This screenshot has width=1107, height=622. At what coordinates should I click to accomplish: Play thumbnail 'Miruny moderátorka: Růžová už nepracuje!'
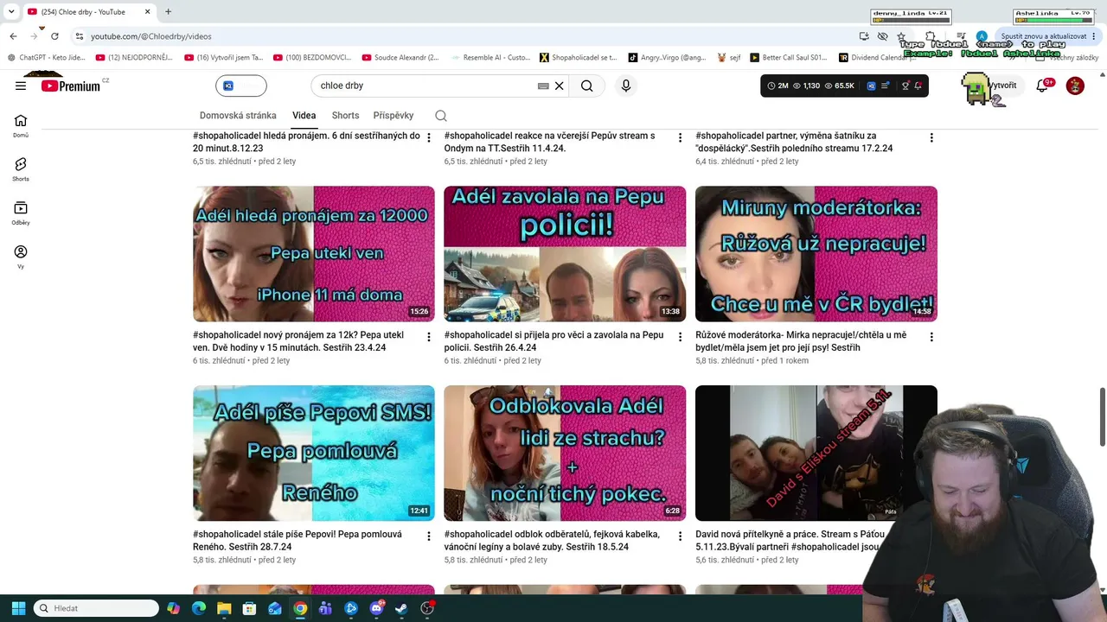click(x=816, y=254)
